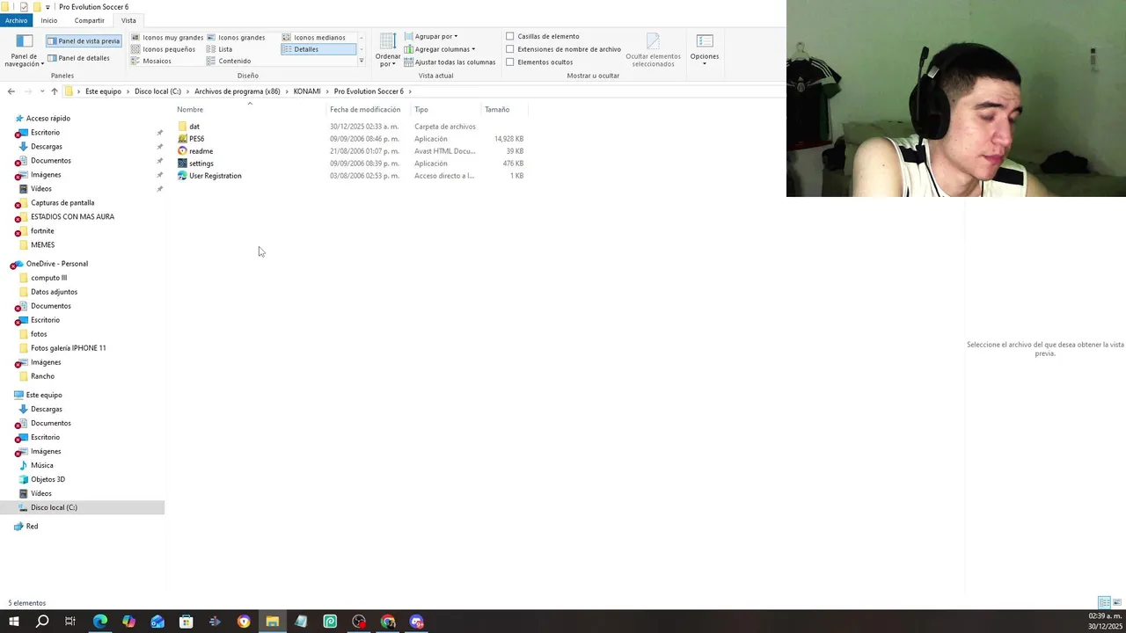Select the readme HTML document

[x=201, y=151]
